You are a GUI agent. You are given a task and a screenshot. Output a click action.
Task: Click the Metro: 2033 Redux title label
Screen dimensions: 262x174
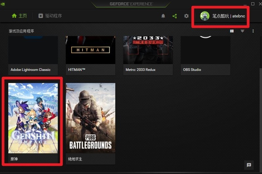(140, 70)
